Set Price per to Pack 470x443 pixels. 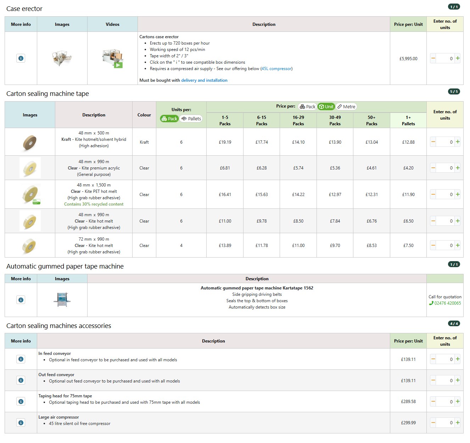coord(307,107)
